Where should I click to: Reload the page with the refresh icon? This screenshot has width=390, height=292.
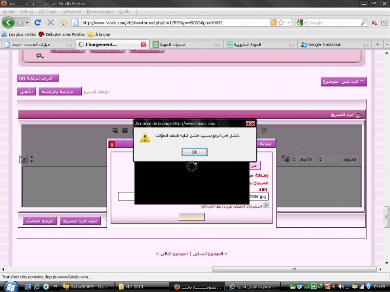(38, 22)
